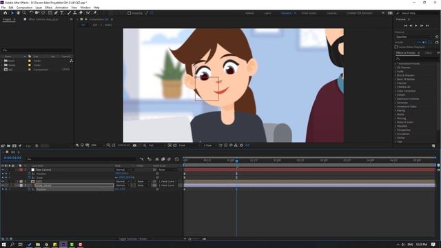This screenshot has height=248, width=441.
Task: Toggle the region of interest button under viewer
Action: click(170, 145)
